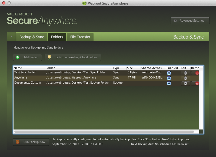Click Run Backup Now
This screenshot has width=216, height=157.
click(31, 142)
